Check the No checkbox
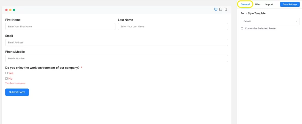This screenshot has width=302, height=124. pos(6,78)
